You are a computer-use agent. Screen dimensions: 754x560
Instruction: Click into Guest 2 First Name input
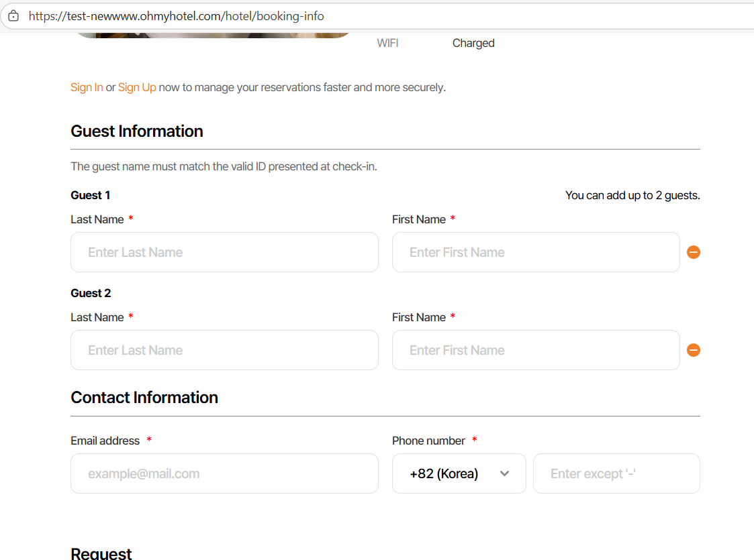(536, 350)
